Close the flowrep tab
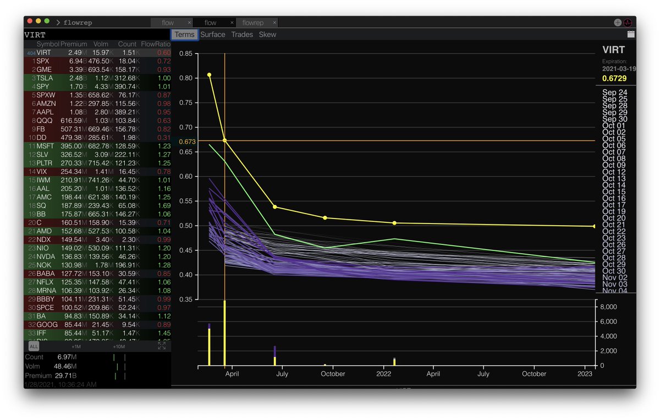This screenshot has width=660, height=420. point(274,23)
